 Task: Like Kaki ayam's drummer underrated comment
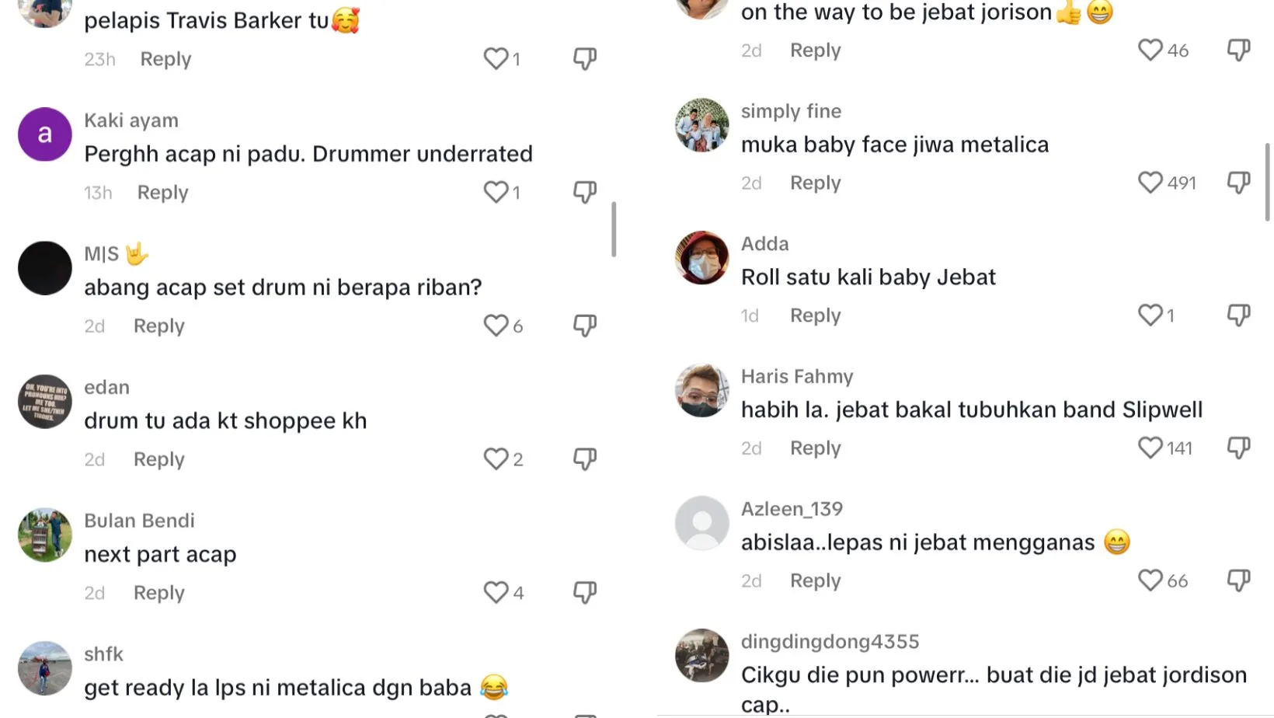(x=496, y=192)
